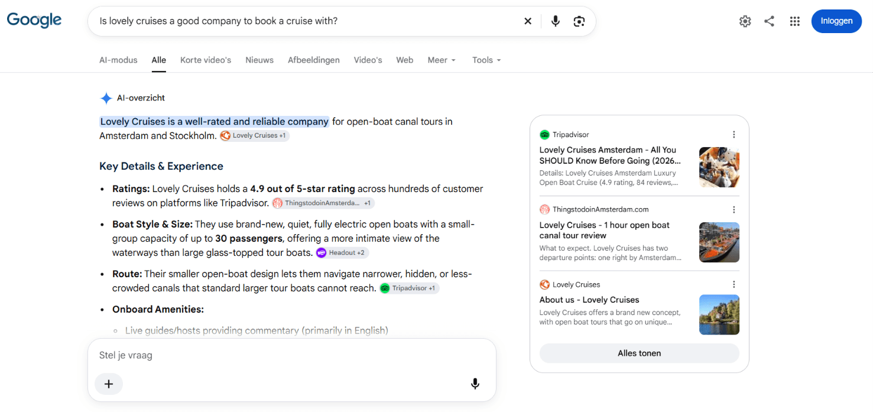Screen dimensions: 873x412
Task: Open the About us Lovely Cruises thumbnail
Action: pyautogui.click(x=719, y=315)
